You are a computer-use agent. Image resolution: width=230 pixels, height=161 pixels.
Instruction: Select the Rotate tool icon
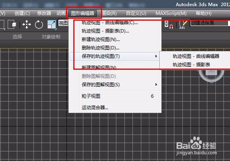[x=39, y=25]
